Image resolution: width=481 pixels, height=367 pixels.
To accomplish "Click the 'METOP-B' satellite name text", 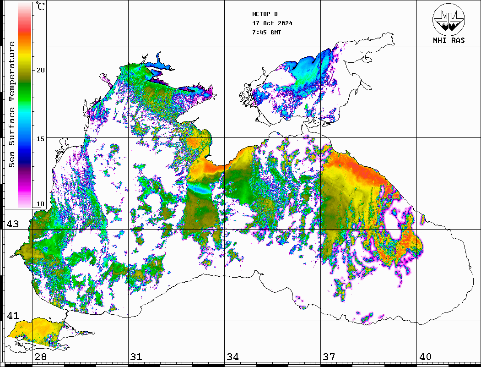I will point(265,14).
